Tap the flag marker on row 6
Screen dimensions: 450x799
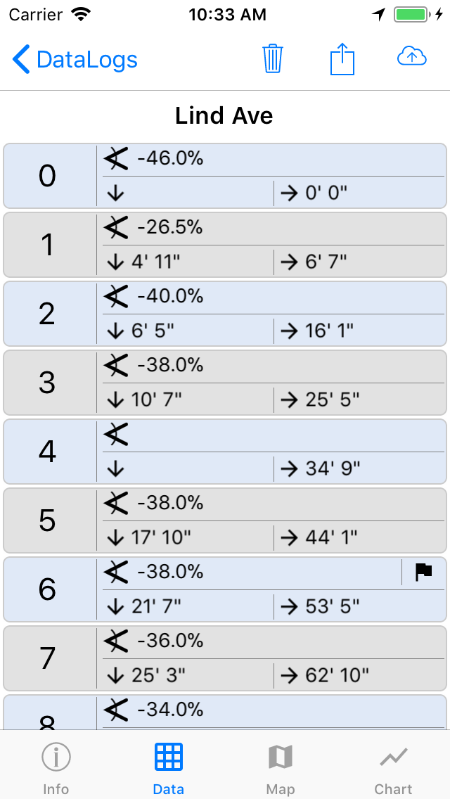[423, 572]
